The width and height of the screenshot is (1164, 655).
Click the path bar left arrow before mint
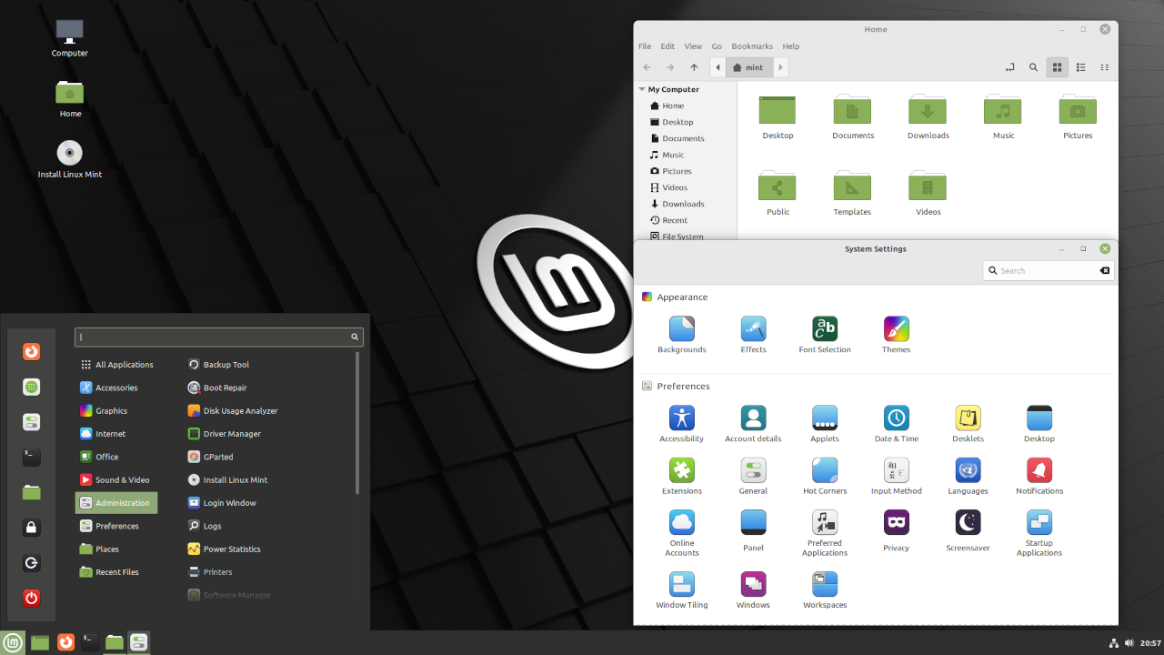coord(717,67)
